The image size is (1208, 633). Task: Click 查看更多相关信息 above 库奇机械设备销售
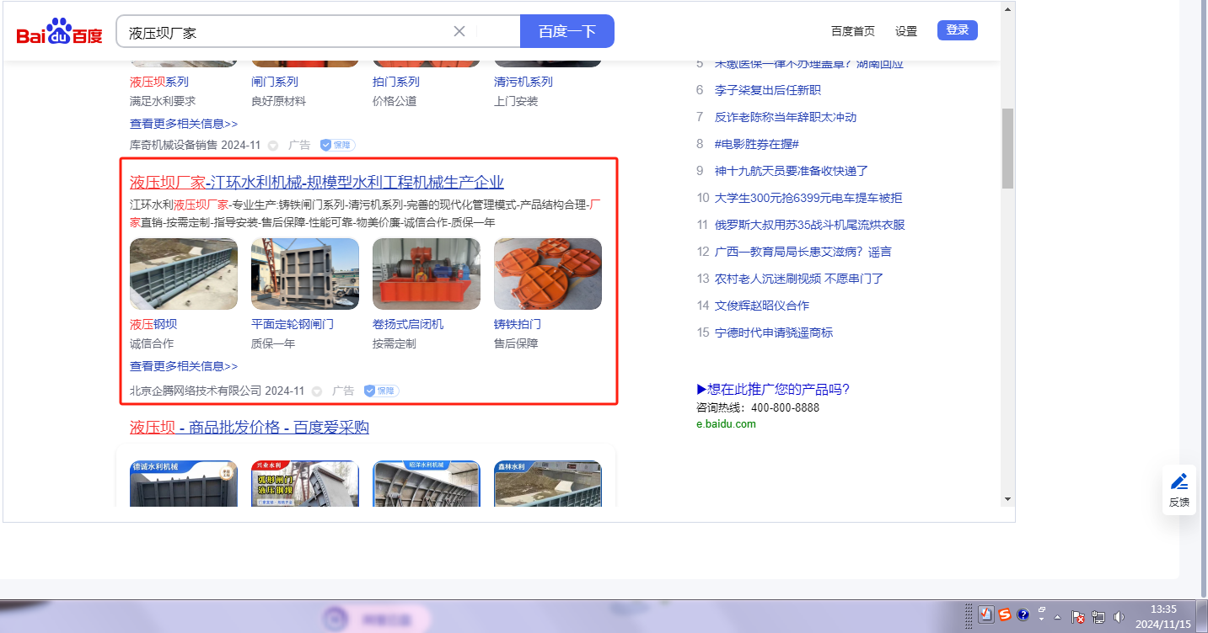click(184, 124)
